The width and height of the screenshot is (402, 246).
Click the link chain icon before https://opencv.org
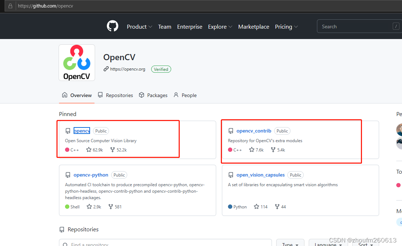tap(105, 69)
